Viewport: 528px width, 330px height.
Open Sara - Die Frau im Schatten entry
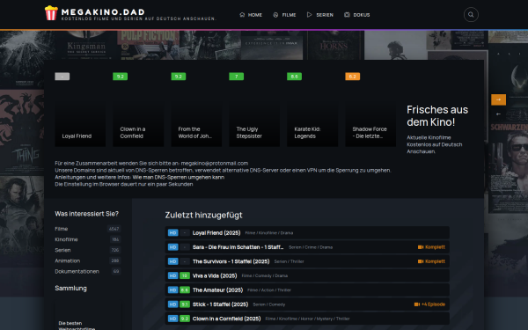coord(307,247)
